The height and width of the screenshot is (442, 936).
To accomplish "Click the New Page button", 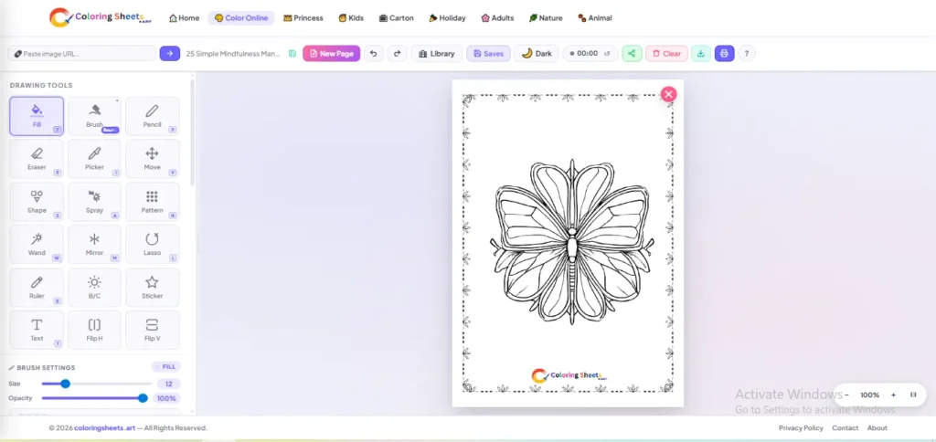I will [x=331, y=54].
